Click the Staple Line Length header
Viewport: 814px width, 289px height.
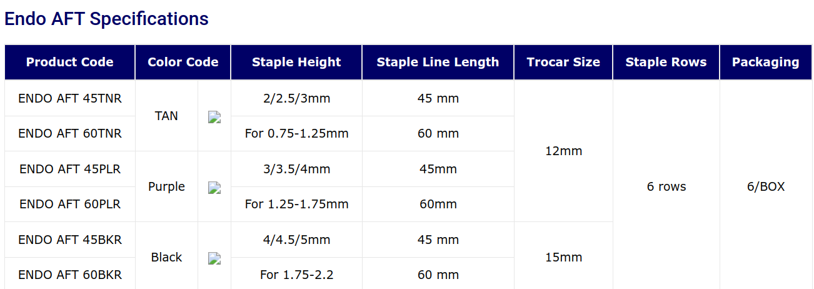pyautogui.click(x=438, y=62)
